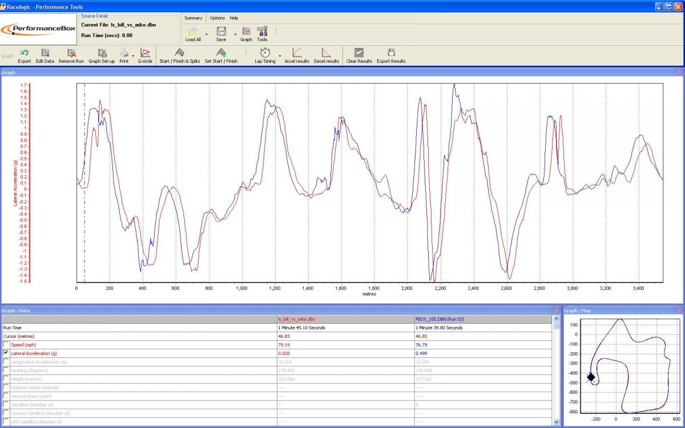Screen dimensions: 685x428
Task: Click the Export icon in graph toolbar
Action: pos(25,53)
